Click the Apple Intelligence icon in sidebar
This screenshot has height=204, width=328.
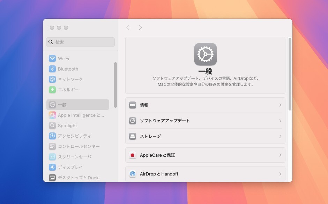[x=52, y=115]
